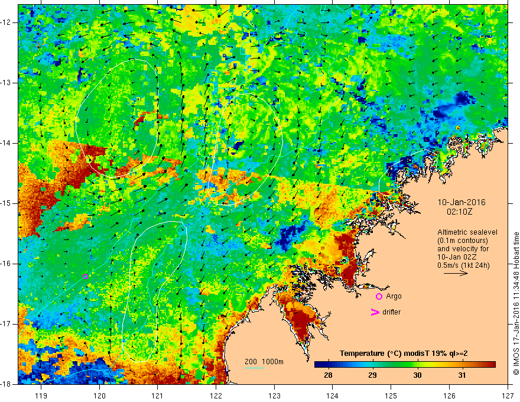Click the 0.5m/s velocity scale arrow
Screen dimensions: 520x402
pos(456,273)
